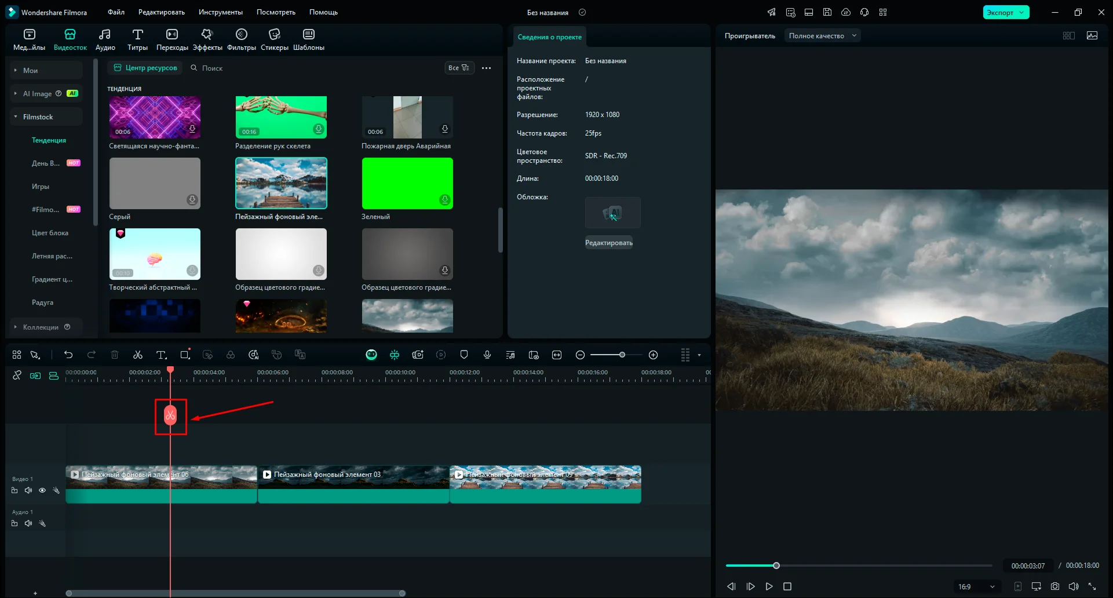Open the Полное качество quality dropdown

822,36
